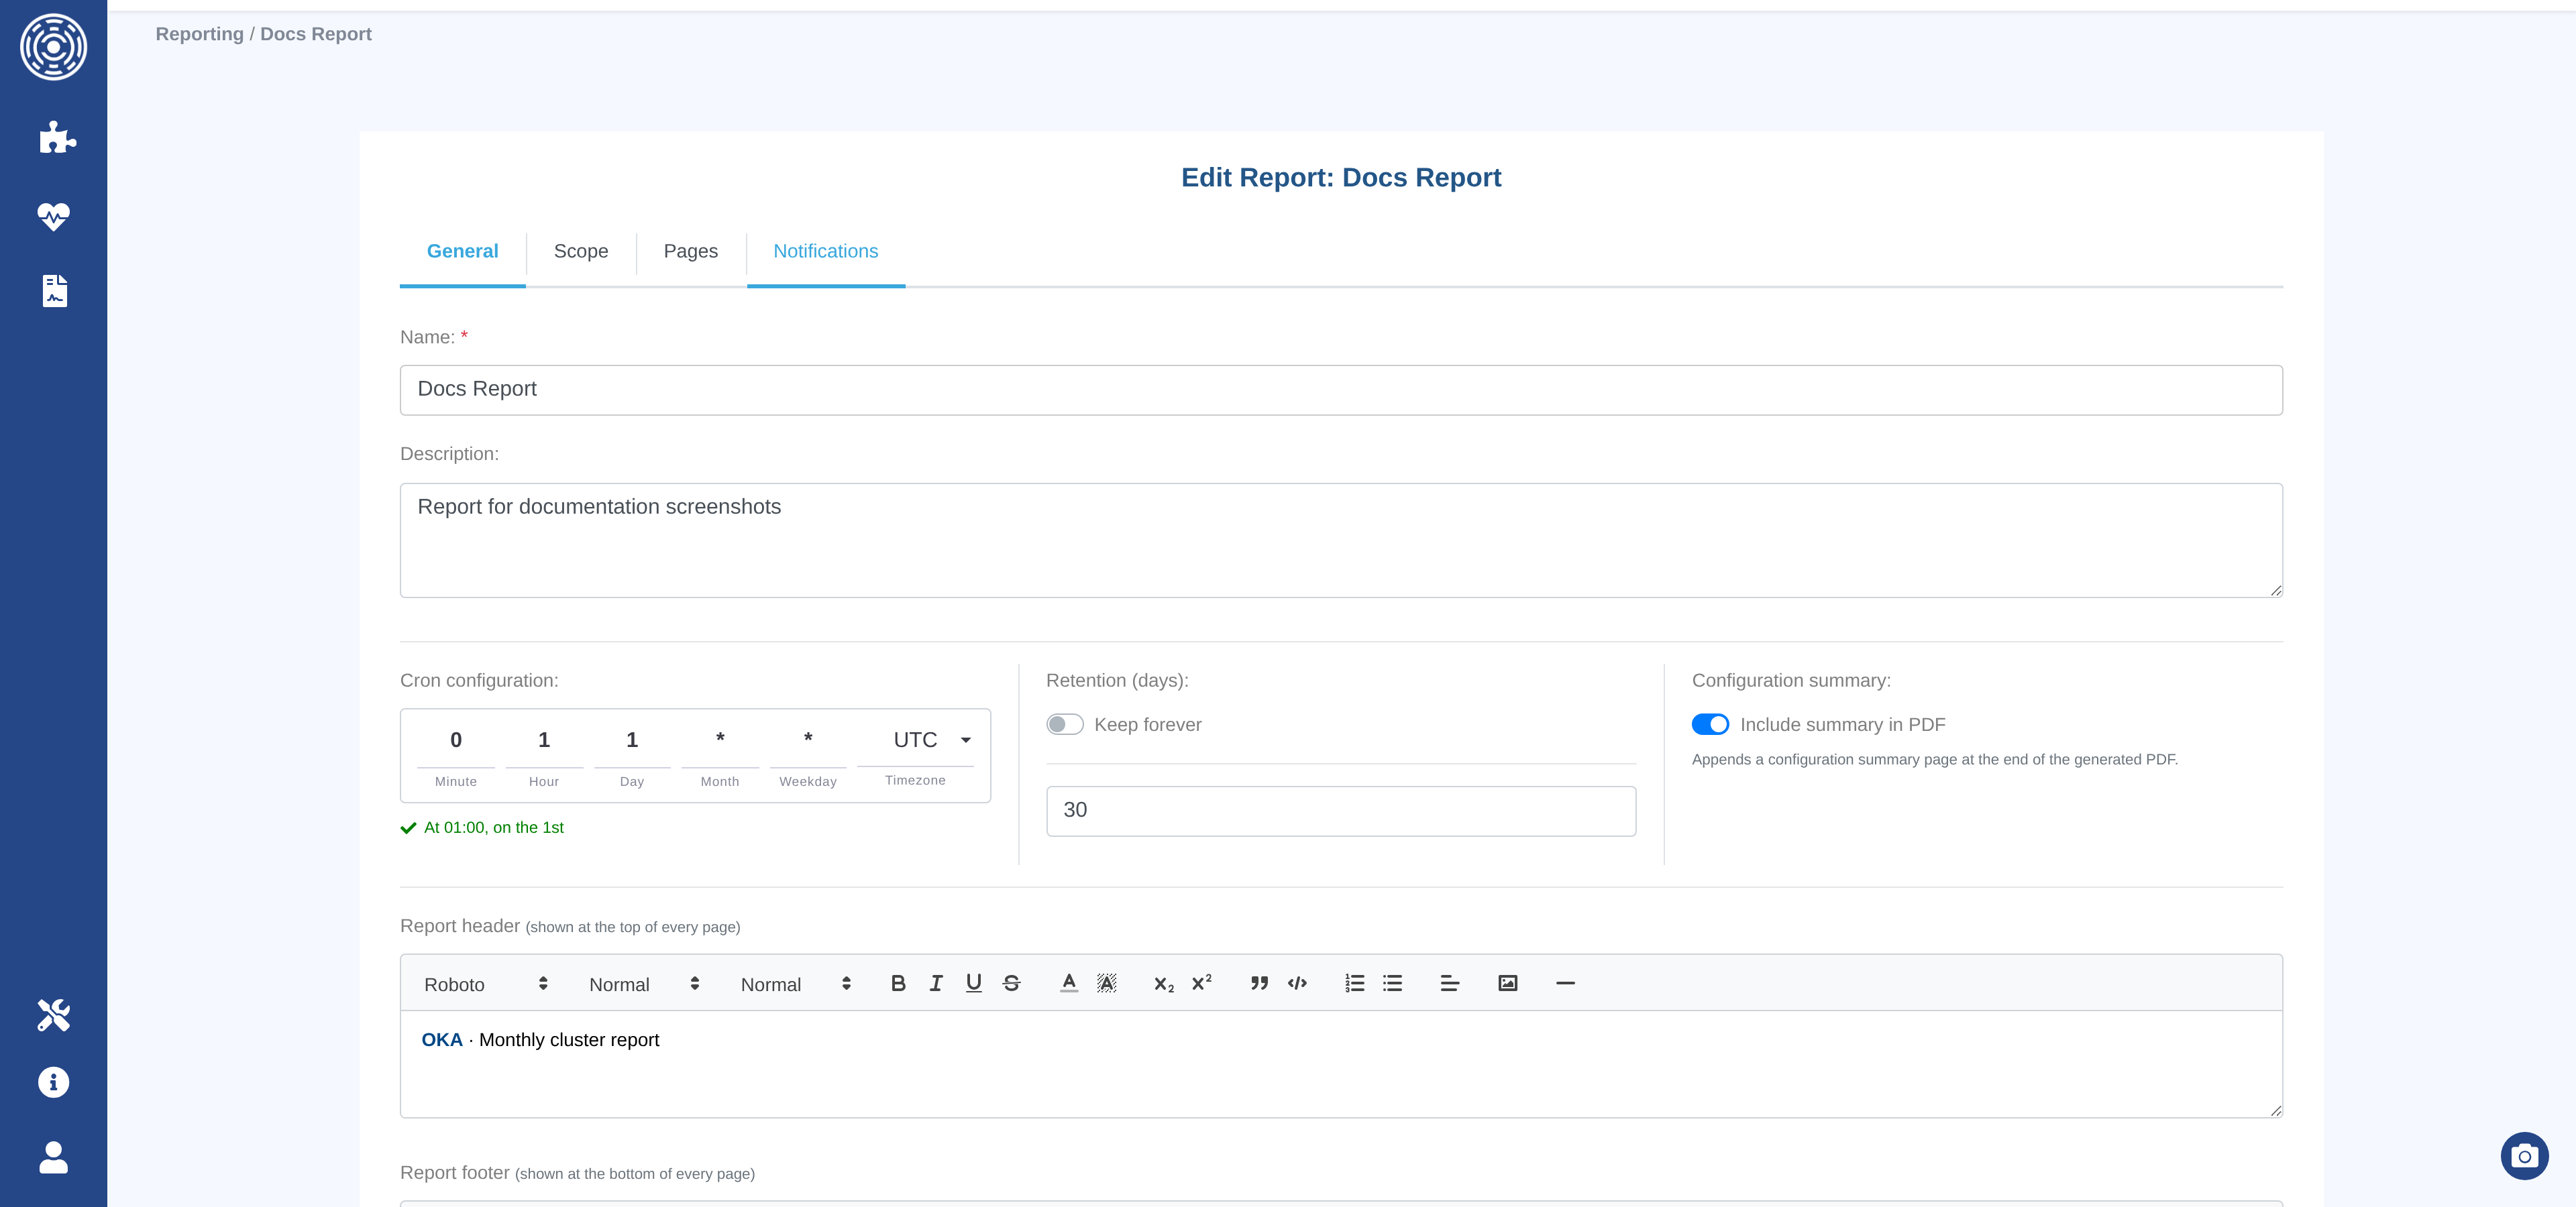Viewport: 2576px width, 1207px height.
Task: Create ordered list in header editor
Action: [x=1354, y=983]
